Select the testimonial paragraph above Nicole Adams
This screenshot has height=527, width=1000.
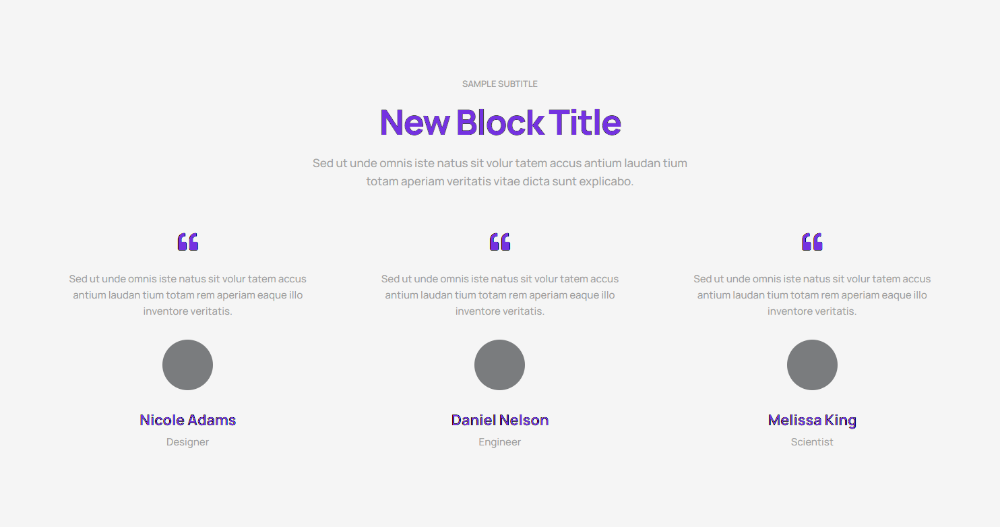[188, 295]
